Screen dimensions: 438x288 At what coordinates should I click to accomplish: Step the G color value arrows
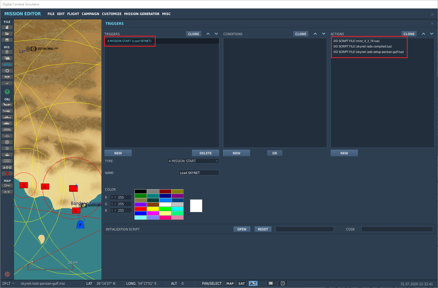pyautogui.click(x=114, y=204)
